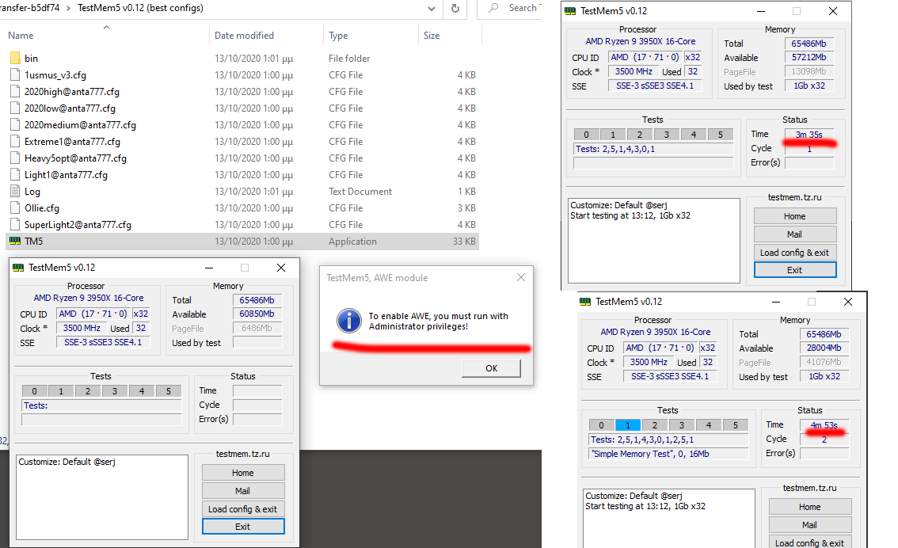Click Used by test 1Gb x32 in bottom-right window
898x548 pixels.
(x=824, y=376)
